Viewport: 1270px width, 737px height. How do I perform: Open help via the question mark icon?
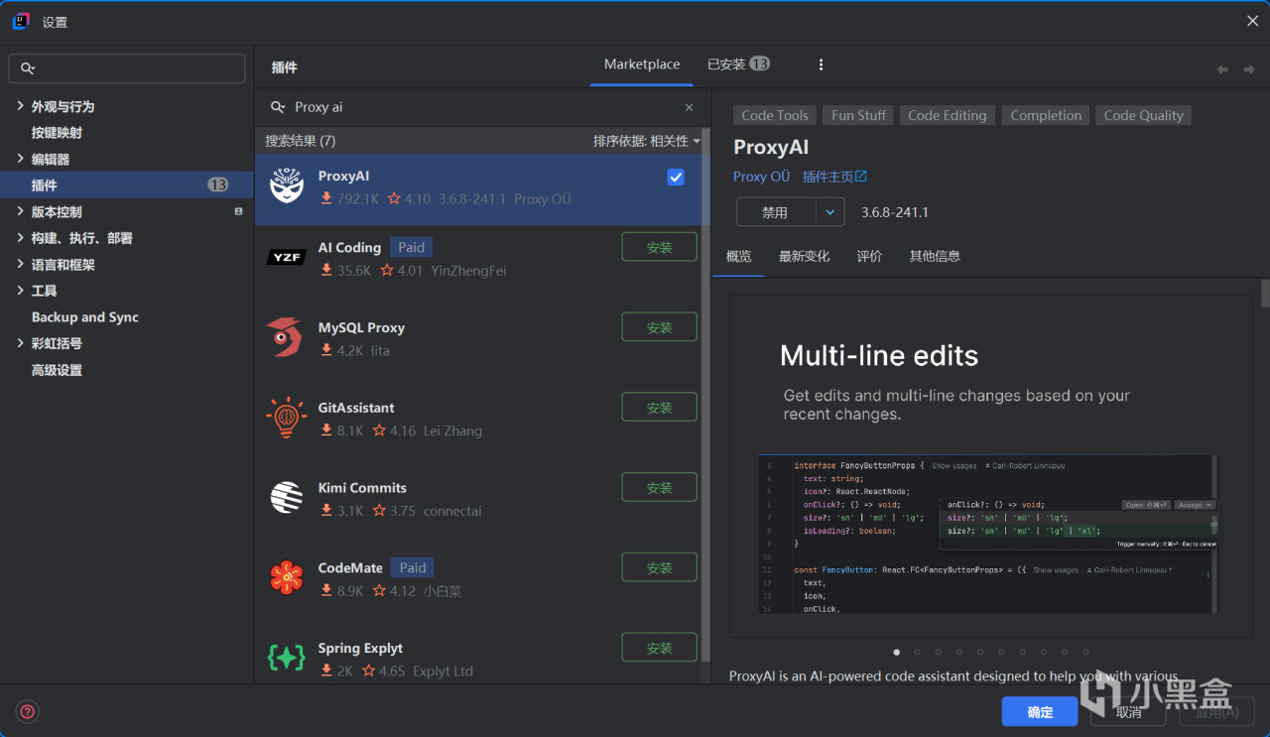point(28,711)
